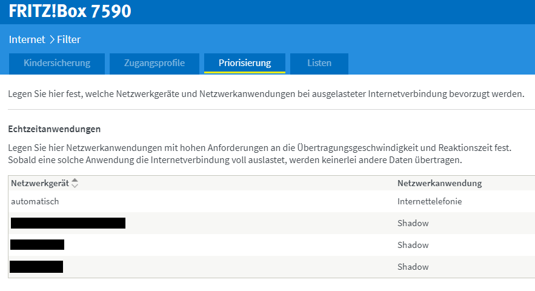This screenshot has width=535, height=291.
Task: Open the Kindersicherung tab
Action: [57, 63]
